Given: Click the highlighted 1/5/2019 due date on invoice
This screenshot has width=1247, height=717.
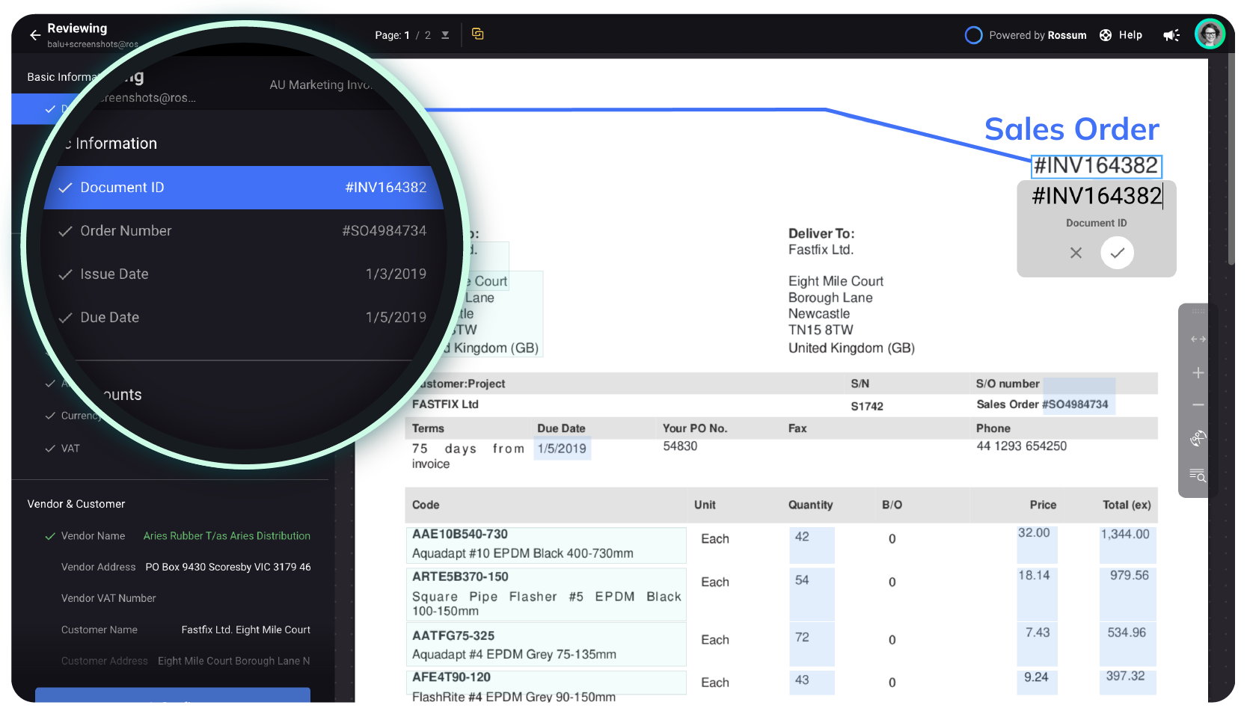Looking at the screenshot, I should [x=562, y=449].
